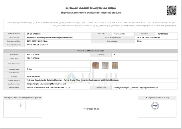Select the Technical Regulation description text

72,80
